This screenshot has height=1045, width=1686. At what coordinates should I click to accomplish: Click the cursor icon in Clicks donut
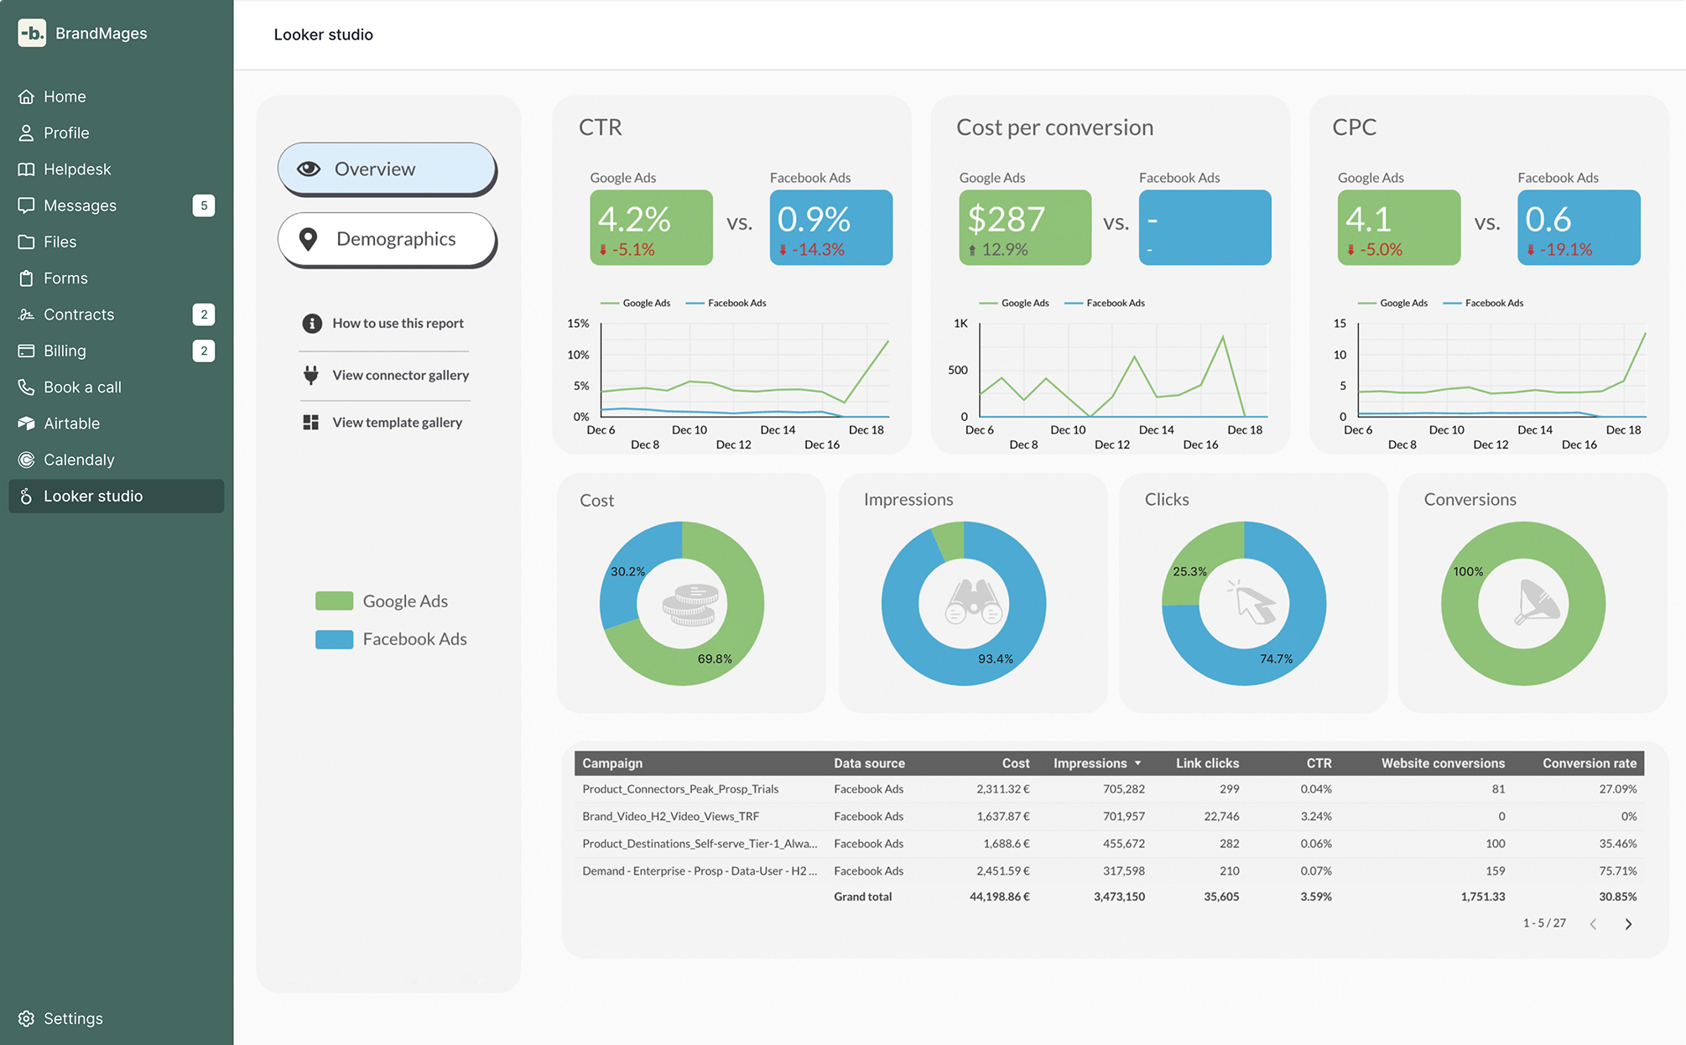[1251, 602]
